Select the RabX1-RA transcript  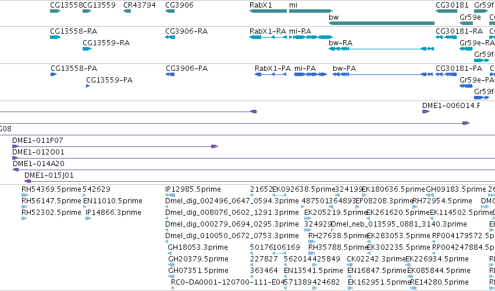point(268,37)
